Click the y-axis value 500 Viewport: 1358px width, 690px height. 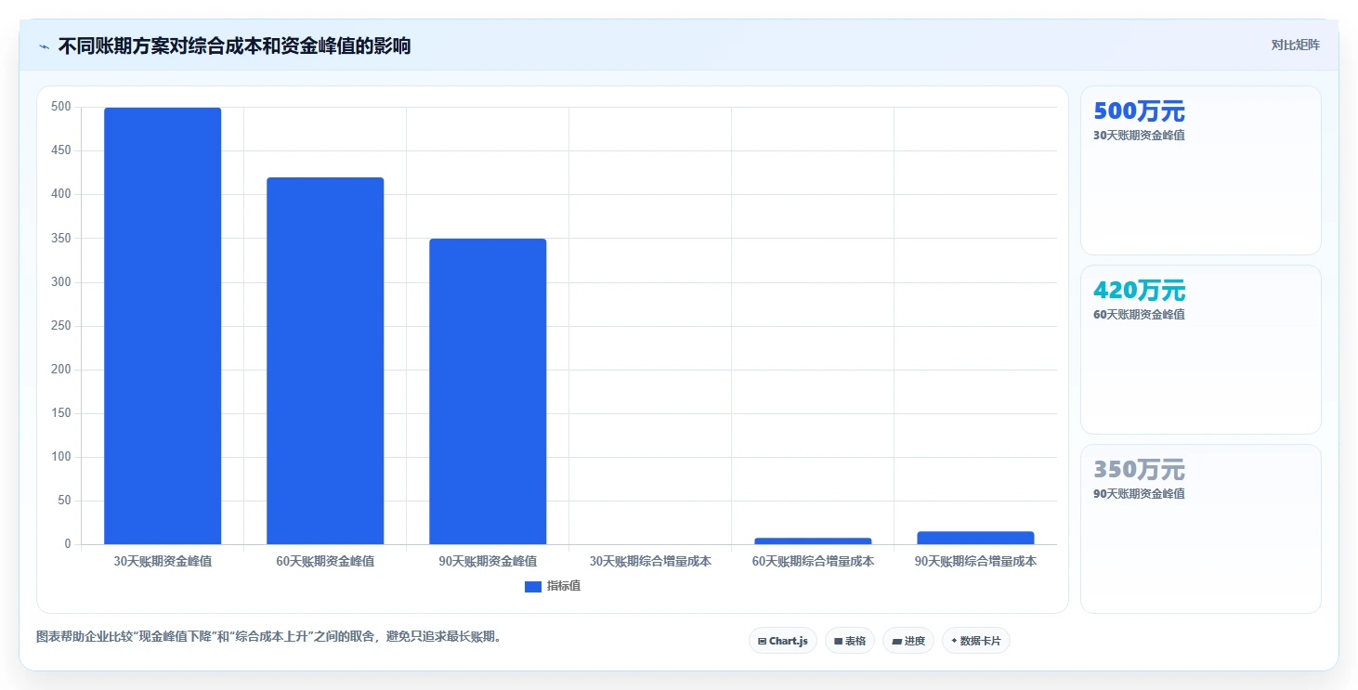(61, 107)
